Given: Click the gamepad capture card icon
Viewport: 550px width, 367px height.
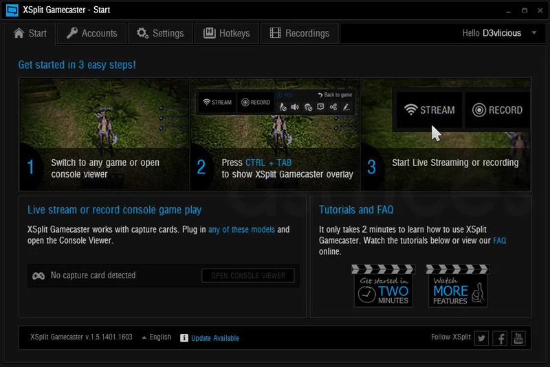Looking at the screenshot, I should pos(38,275).
